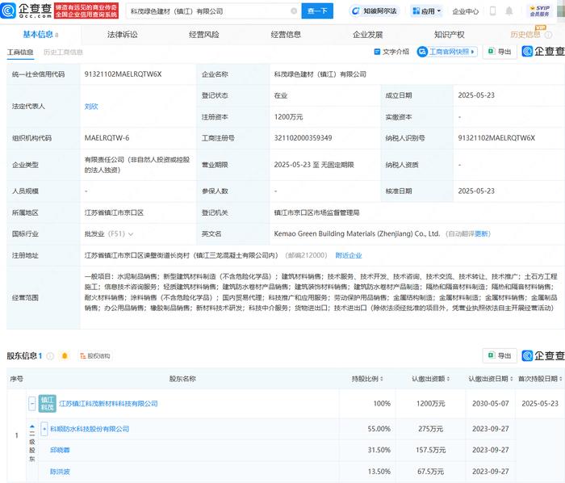Switch to the 经营信息 tab
This screenshot has height=483, width=565.
286,35
